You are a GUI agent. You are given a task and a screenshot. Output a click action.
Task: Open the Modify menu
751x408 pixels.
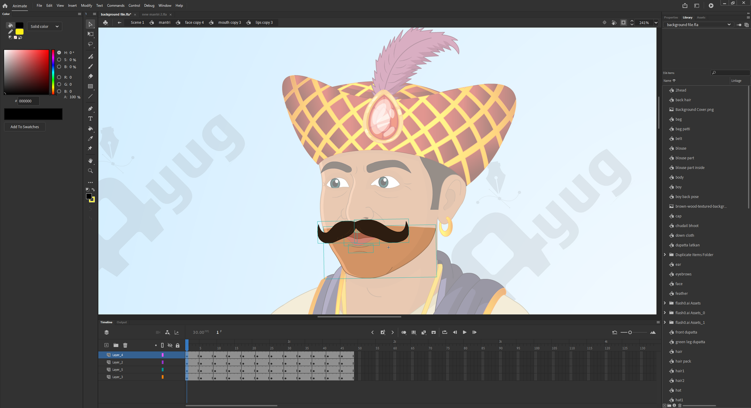tap(86, 6)
